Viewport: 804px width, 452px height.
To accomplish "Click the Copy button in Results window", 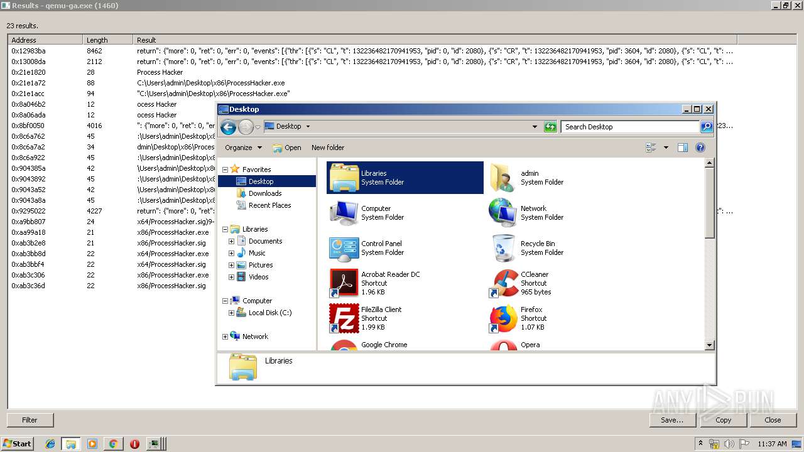I will [723, 420].
